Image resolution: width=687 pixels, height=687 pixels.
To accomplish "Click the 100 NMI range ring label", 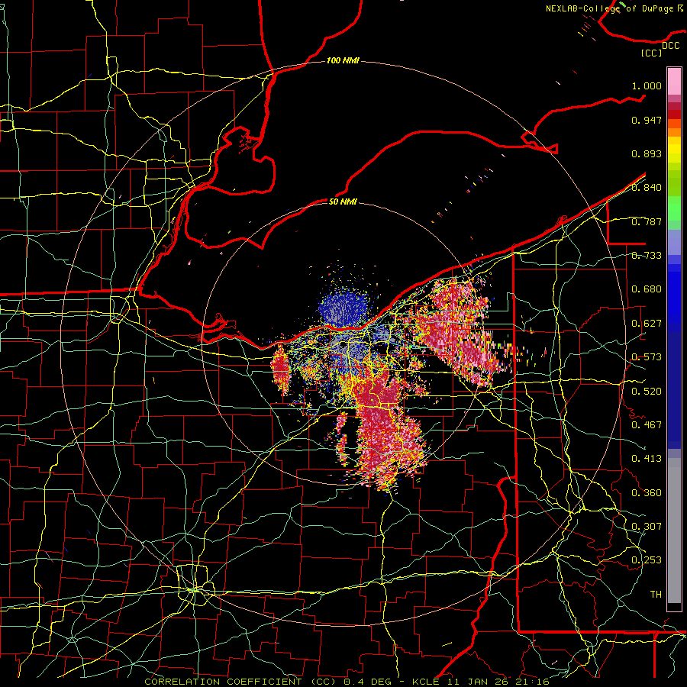I will tap(343, 60).
